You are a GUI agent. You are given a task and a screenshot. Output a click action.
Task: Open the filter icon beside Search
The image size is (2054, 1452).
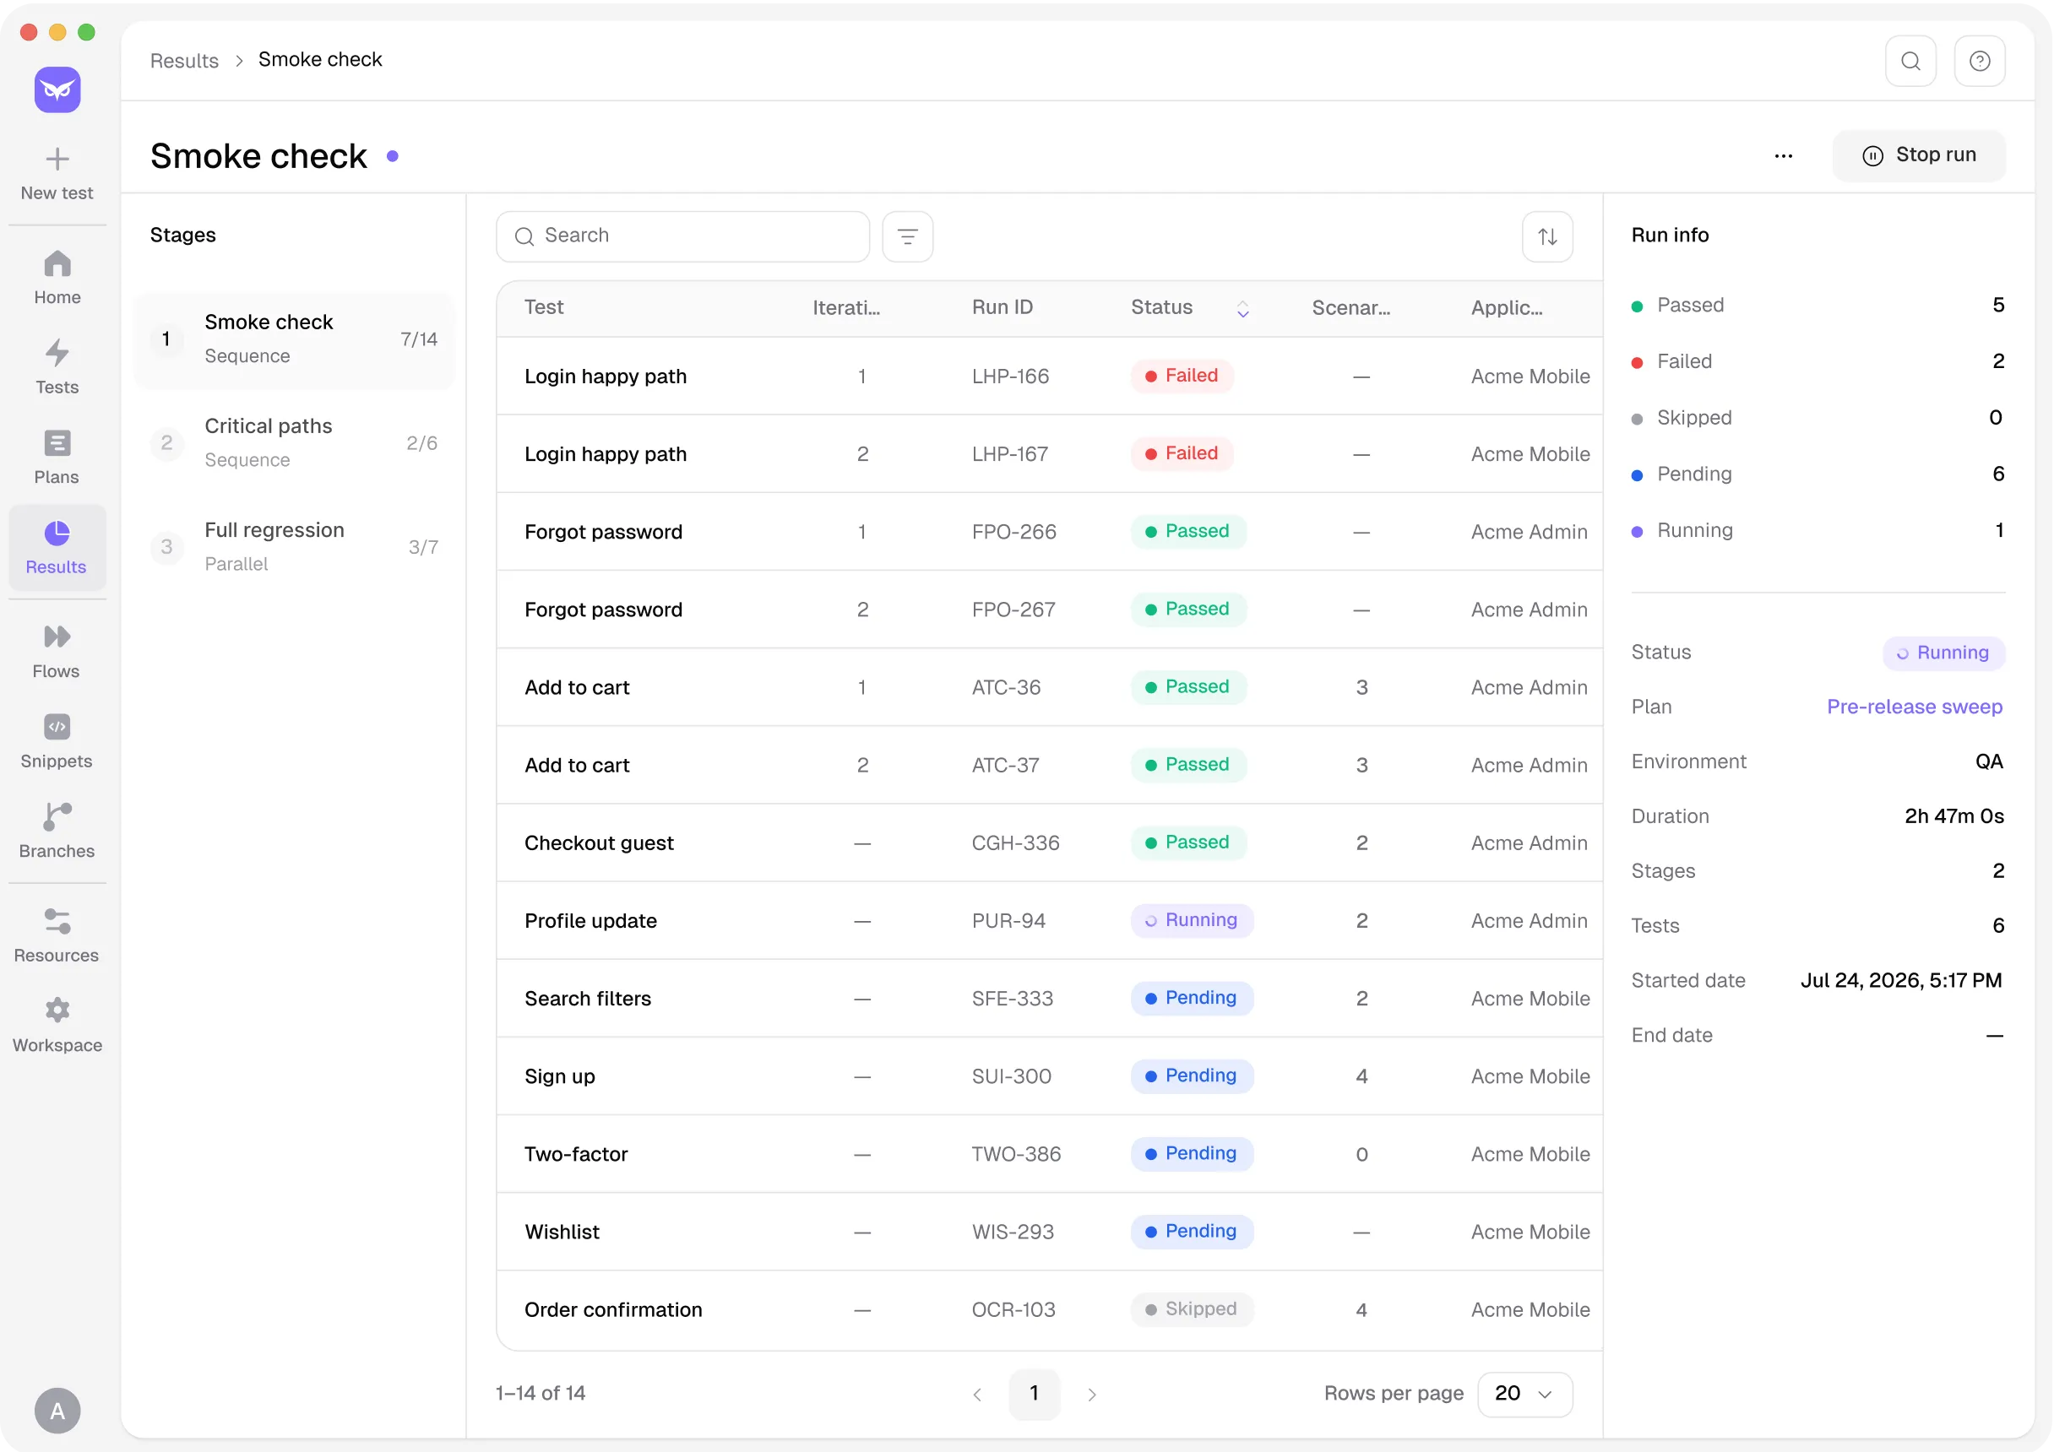(x=908, y=237)
